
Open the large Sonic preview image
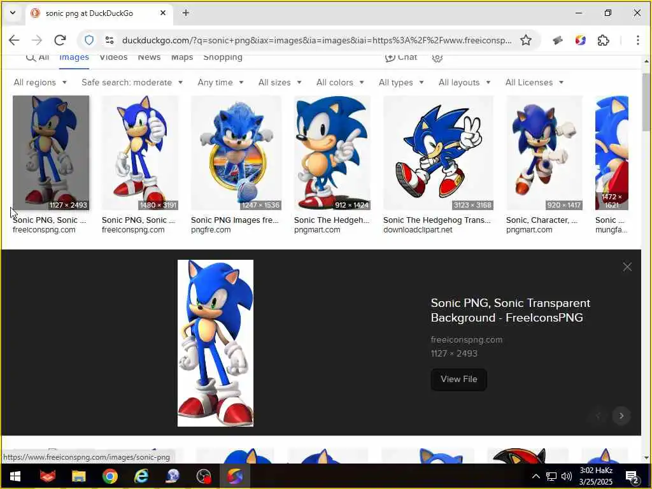215,343
